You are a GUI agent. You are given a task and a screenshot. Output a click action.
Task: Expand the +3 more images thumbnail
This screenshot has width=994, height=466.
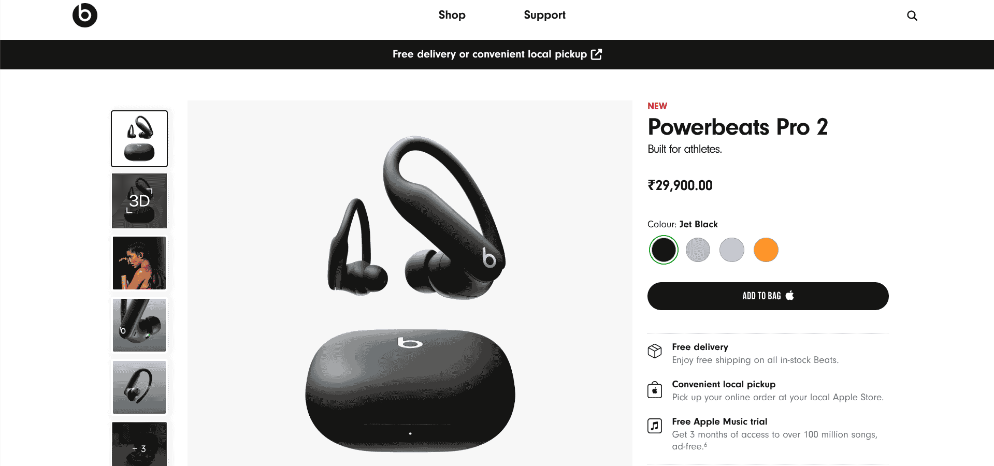click(x=139, y=444)
